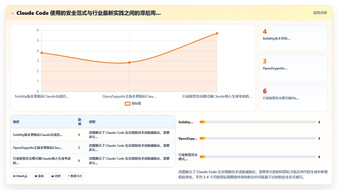
Task: Click the summary paragraph mentioning 平均 3-6 个月
Action: click(253, 174)
